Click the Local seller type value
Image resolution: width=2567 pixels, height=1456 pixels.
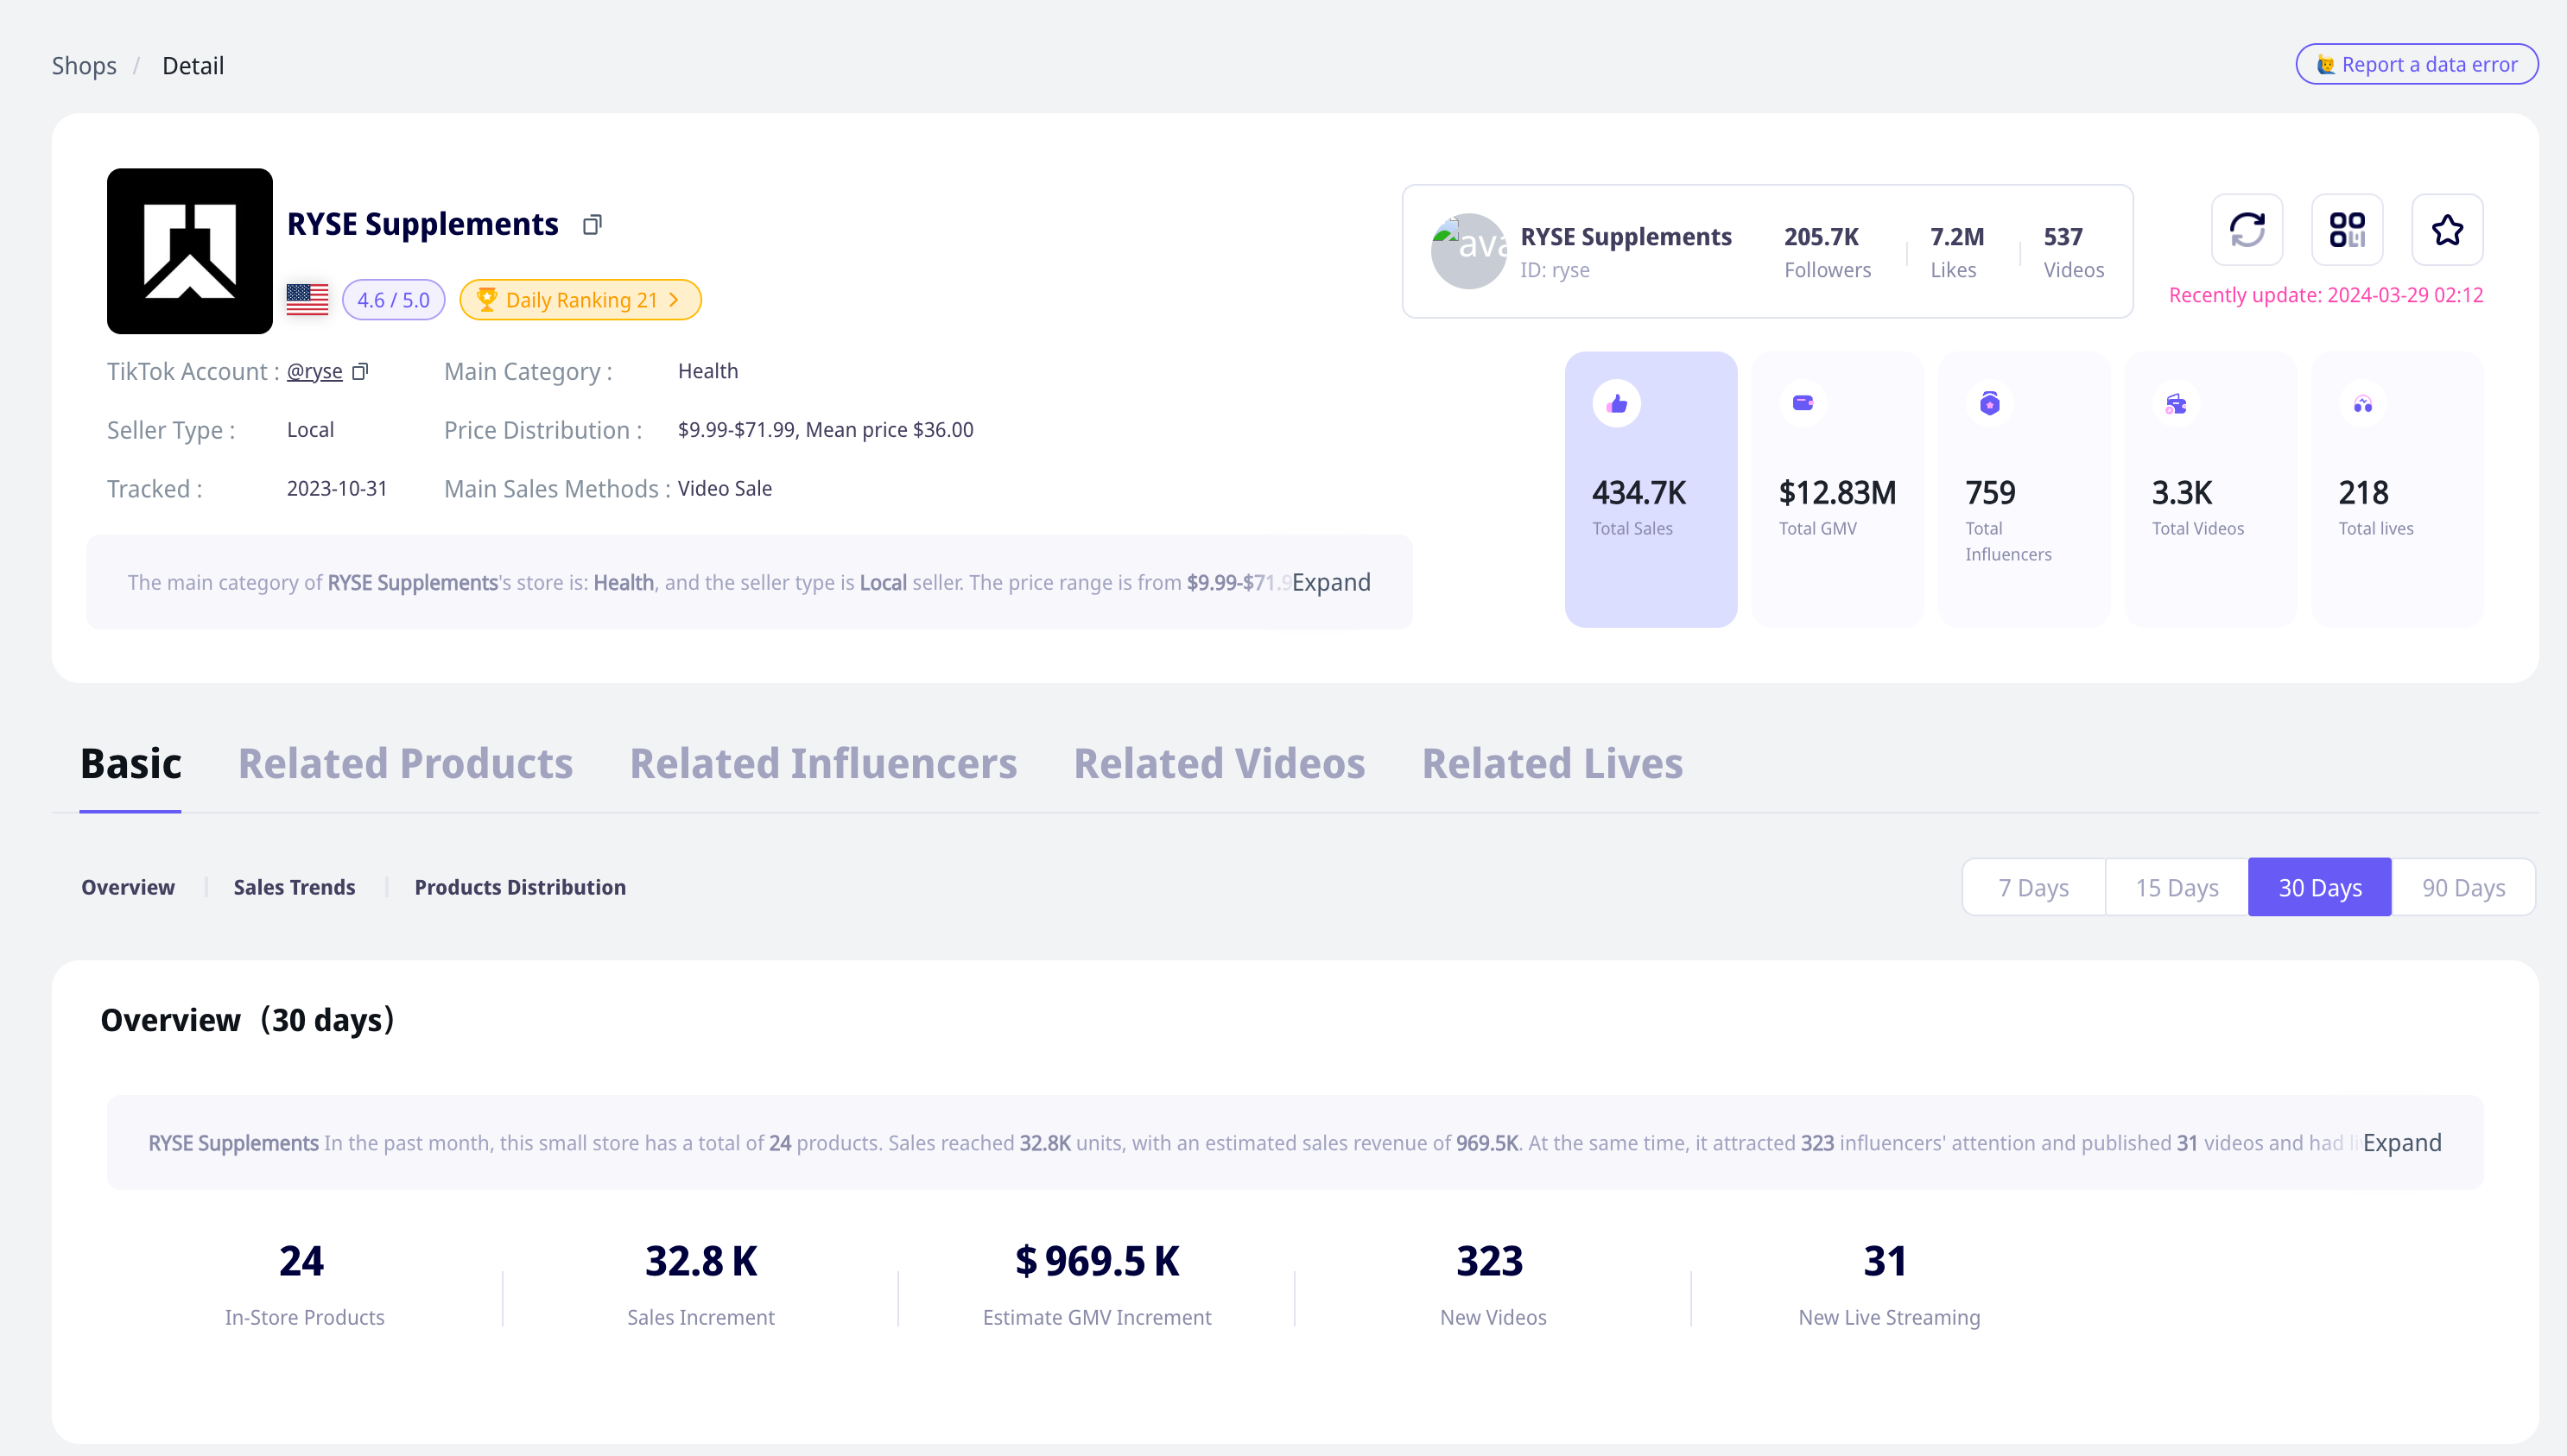coord(310,430)
